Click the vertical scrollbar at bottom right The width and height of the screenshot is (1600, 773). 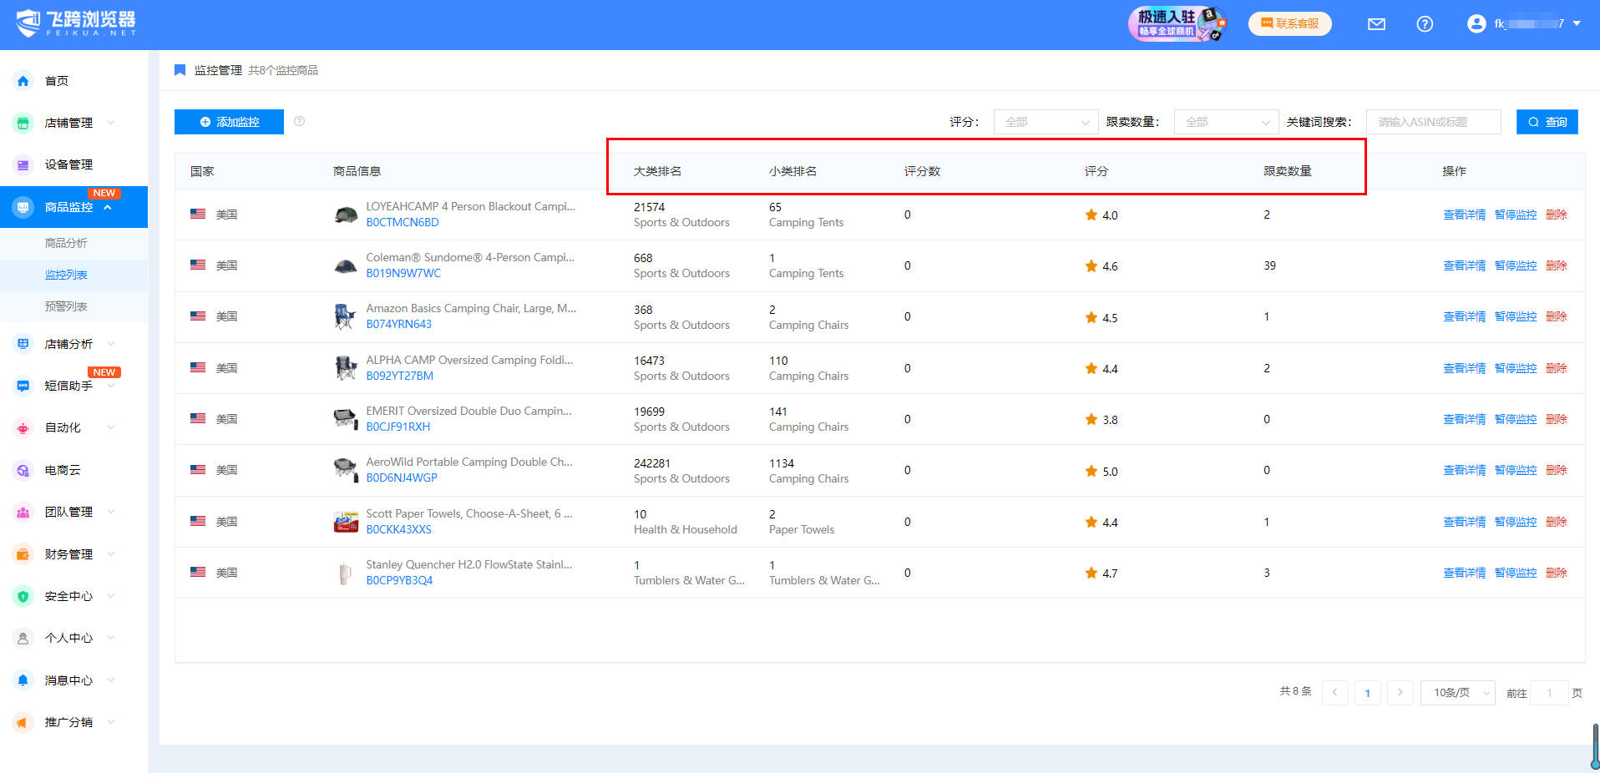click(1595, 745)
